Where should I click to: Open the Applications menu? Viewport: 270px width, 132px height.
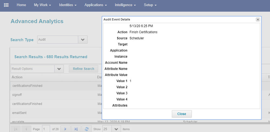[x=95, y=5]
